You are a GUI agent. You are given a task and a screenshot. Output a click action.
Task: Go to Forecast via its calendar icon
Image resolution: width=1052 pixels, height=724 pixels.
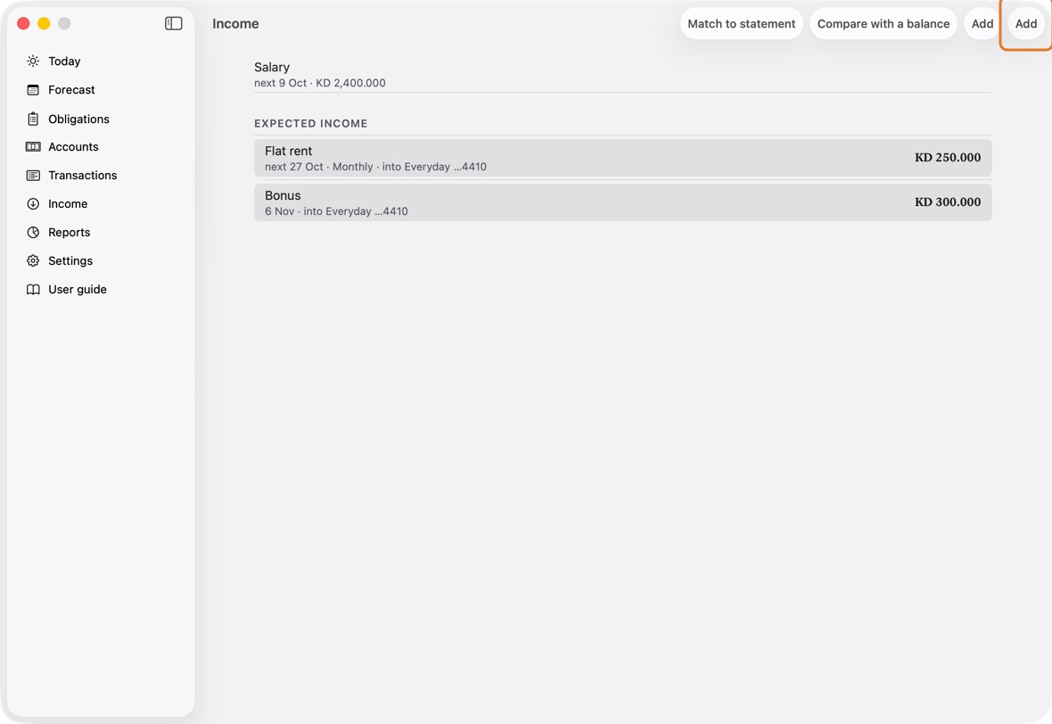pos(33,90)
